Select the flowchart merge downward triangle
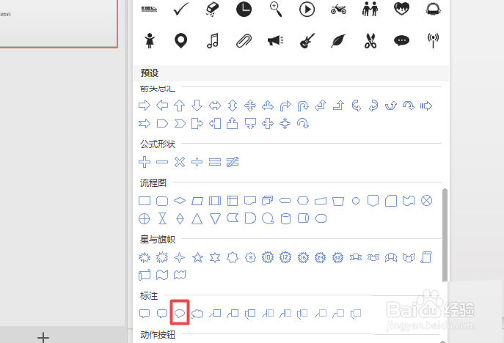The width and height of the screenshot is (504, 343). (x=215, y=218)
